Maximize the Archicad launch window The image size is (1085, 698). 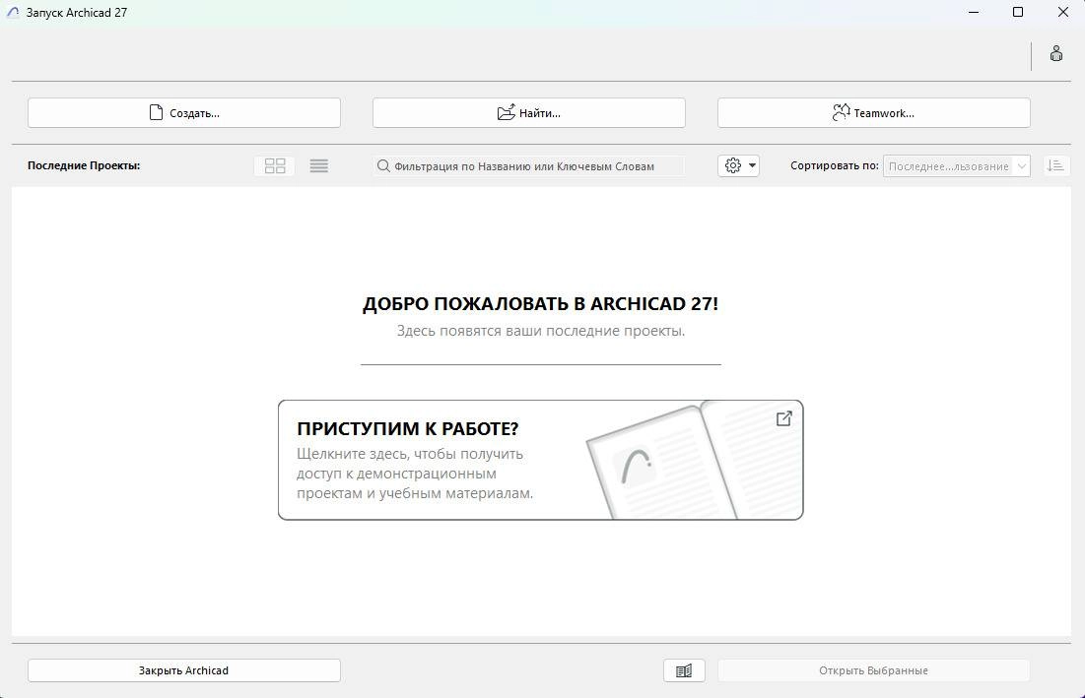[1018, 13]
